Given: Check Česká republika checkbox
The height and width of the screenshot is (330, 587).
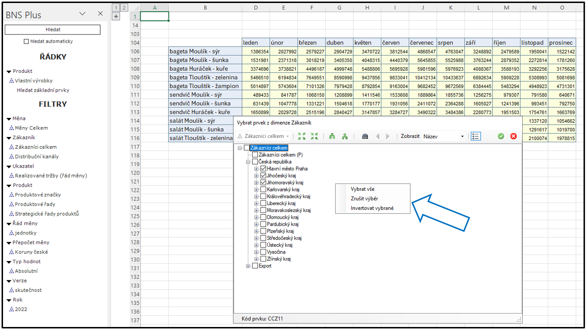Looking at the screenshot, I should [255, 162].
